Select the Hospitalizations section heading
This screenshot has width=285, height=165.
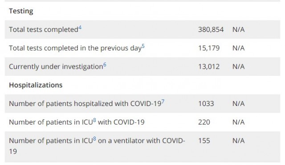[x=36, y=85]
